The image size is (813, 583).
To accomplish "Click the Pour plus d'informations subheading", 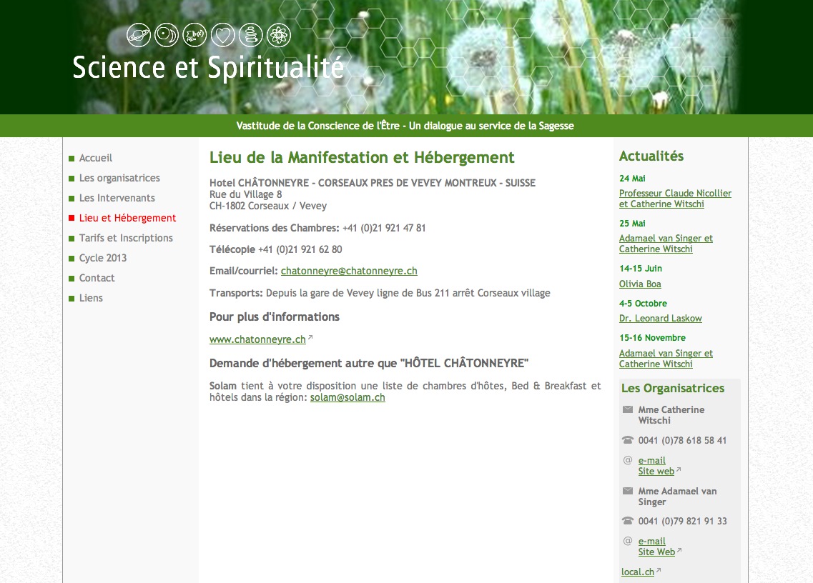I will [275, 317].
